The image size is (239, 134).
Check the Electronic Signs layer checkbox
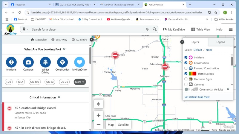pos(186,79)
